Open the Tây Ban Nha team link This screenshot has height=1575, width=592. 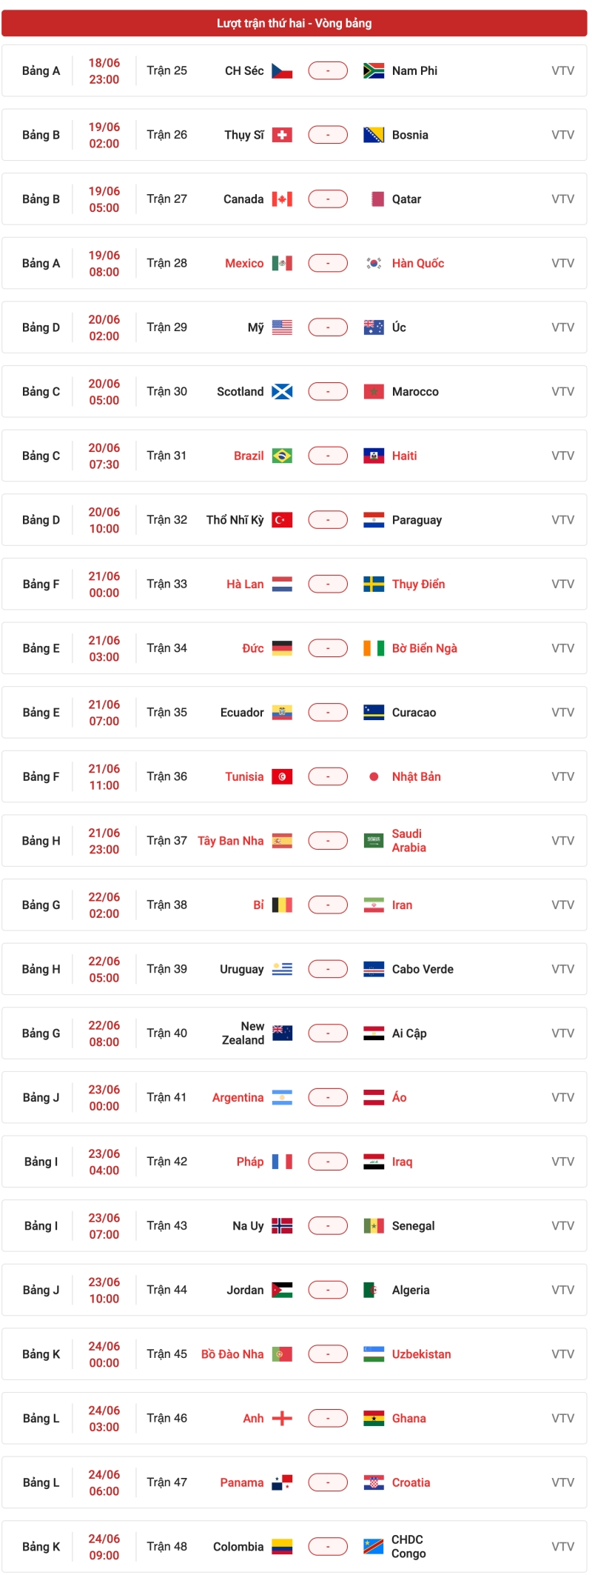point(230,841)
